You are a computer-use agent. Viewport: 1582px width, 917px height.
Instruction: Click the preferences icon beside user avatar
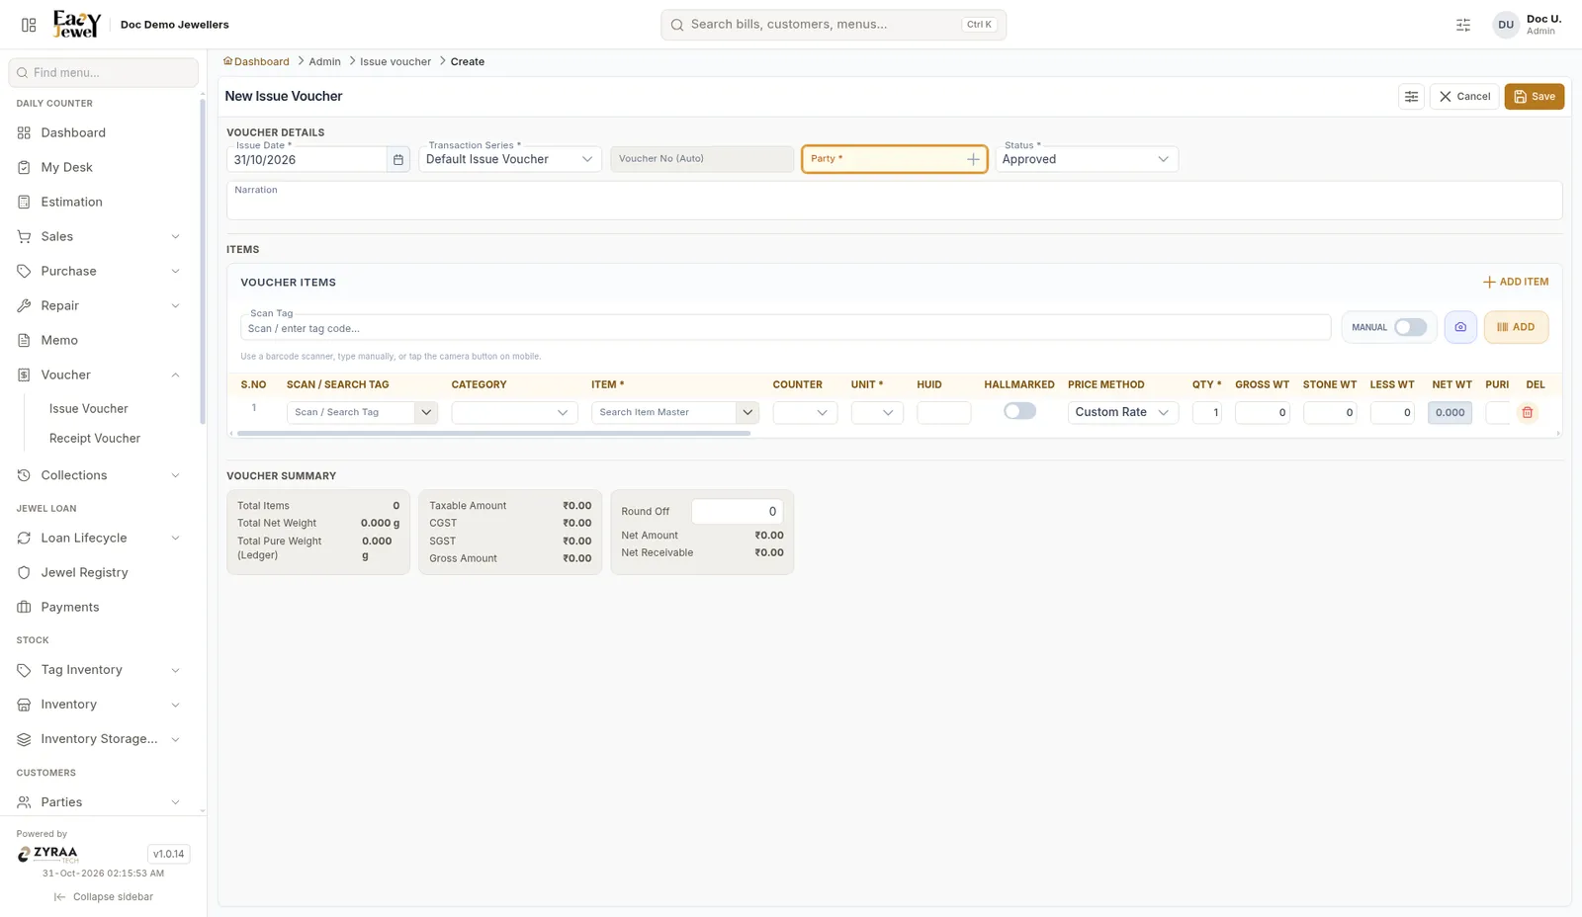pyautogui.click(x=1463, y=25)
